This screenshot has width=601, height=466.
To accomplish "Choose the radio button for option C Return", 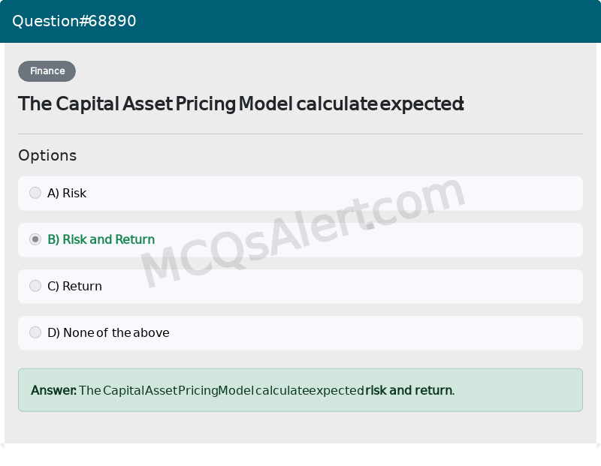I will [35, 286].
